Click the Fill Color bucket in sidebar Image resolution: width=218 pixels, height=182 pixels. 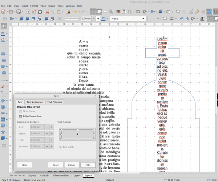pyautogui.click(x=3, y=40)
